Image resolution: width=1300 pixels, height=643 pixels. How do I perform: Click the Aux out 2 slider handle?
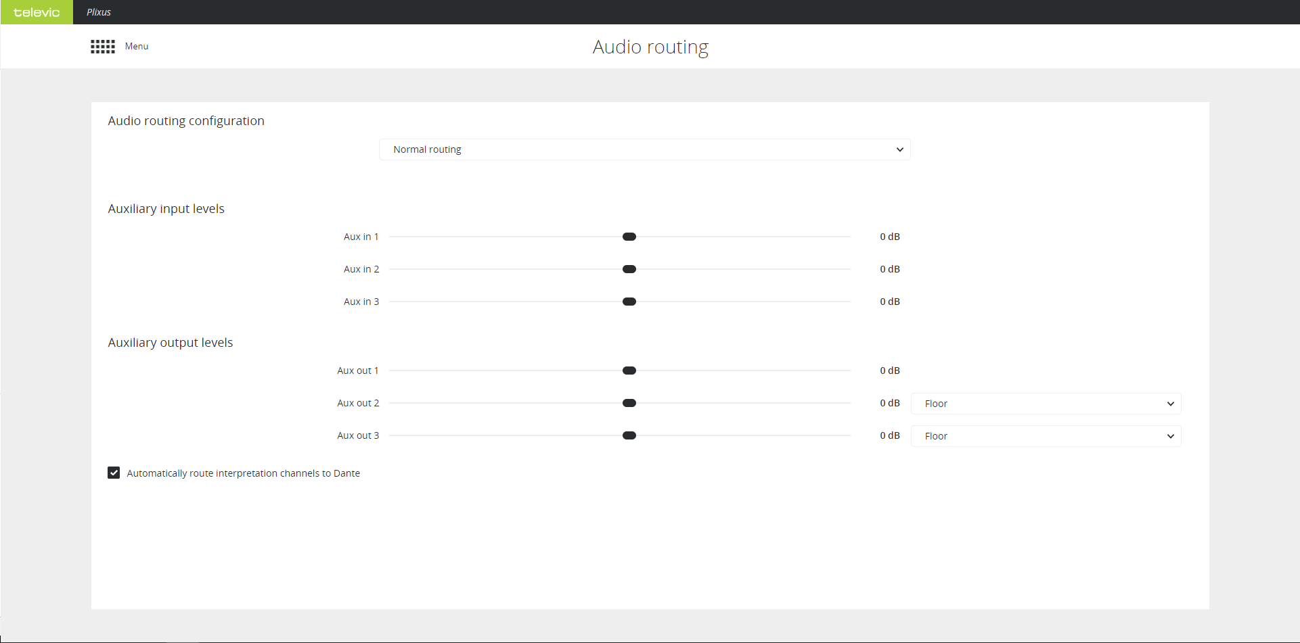629,403
